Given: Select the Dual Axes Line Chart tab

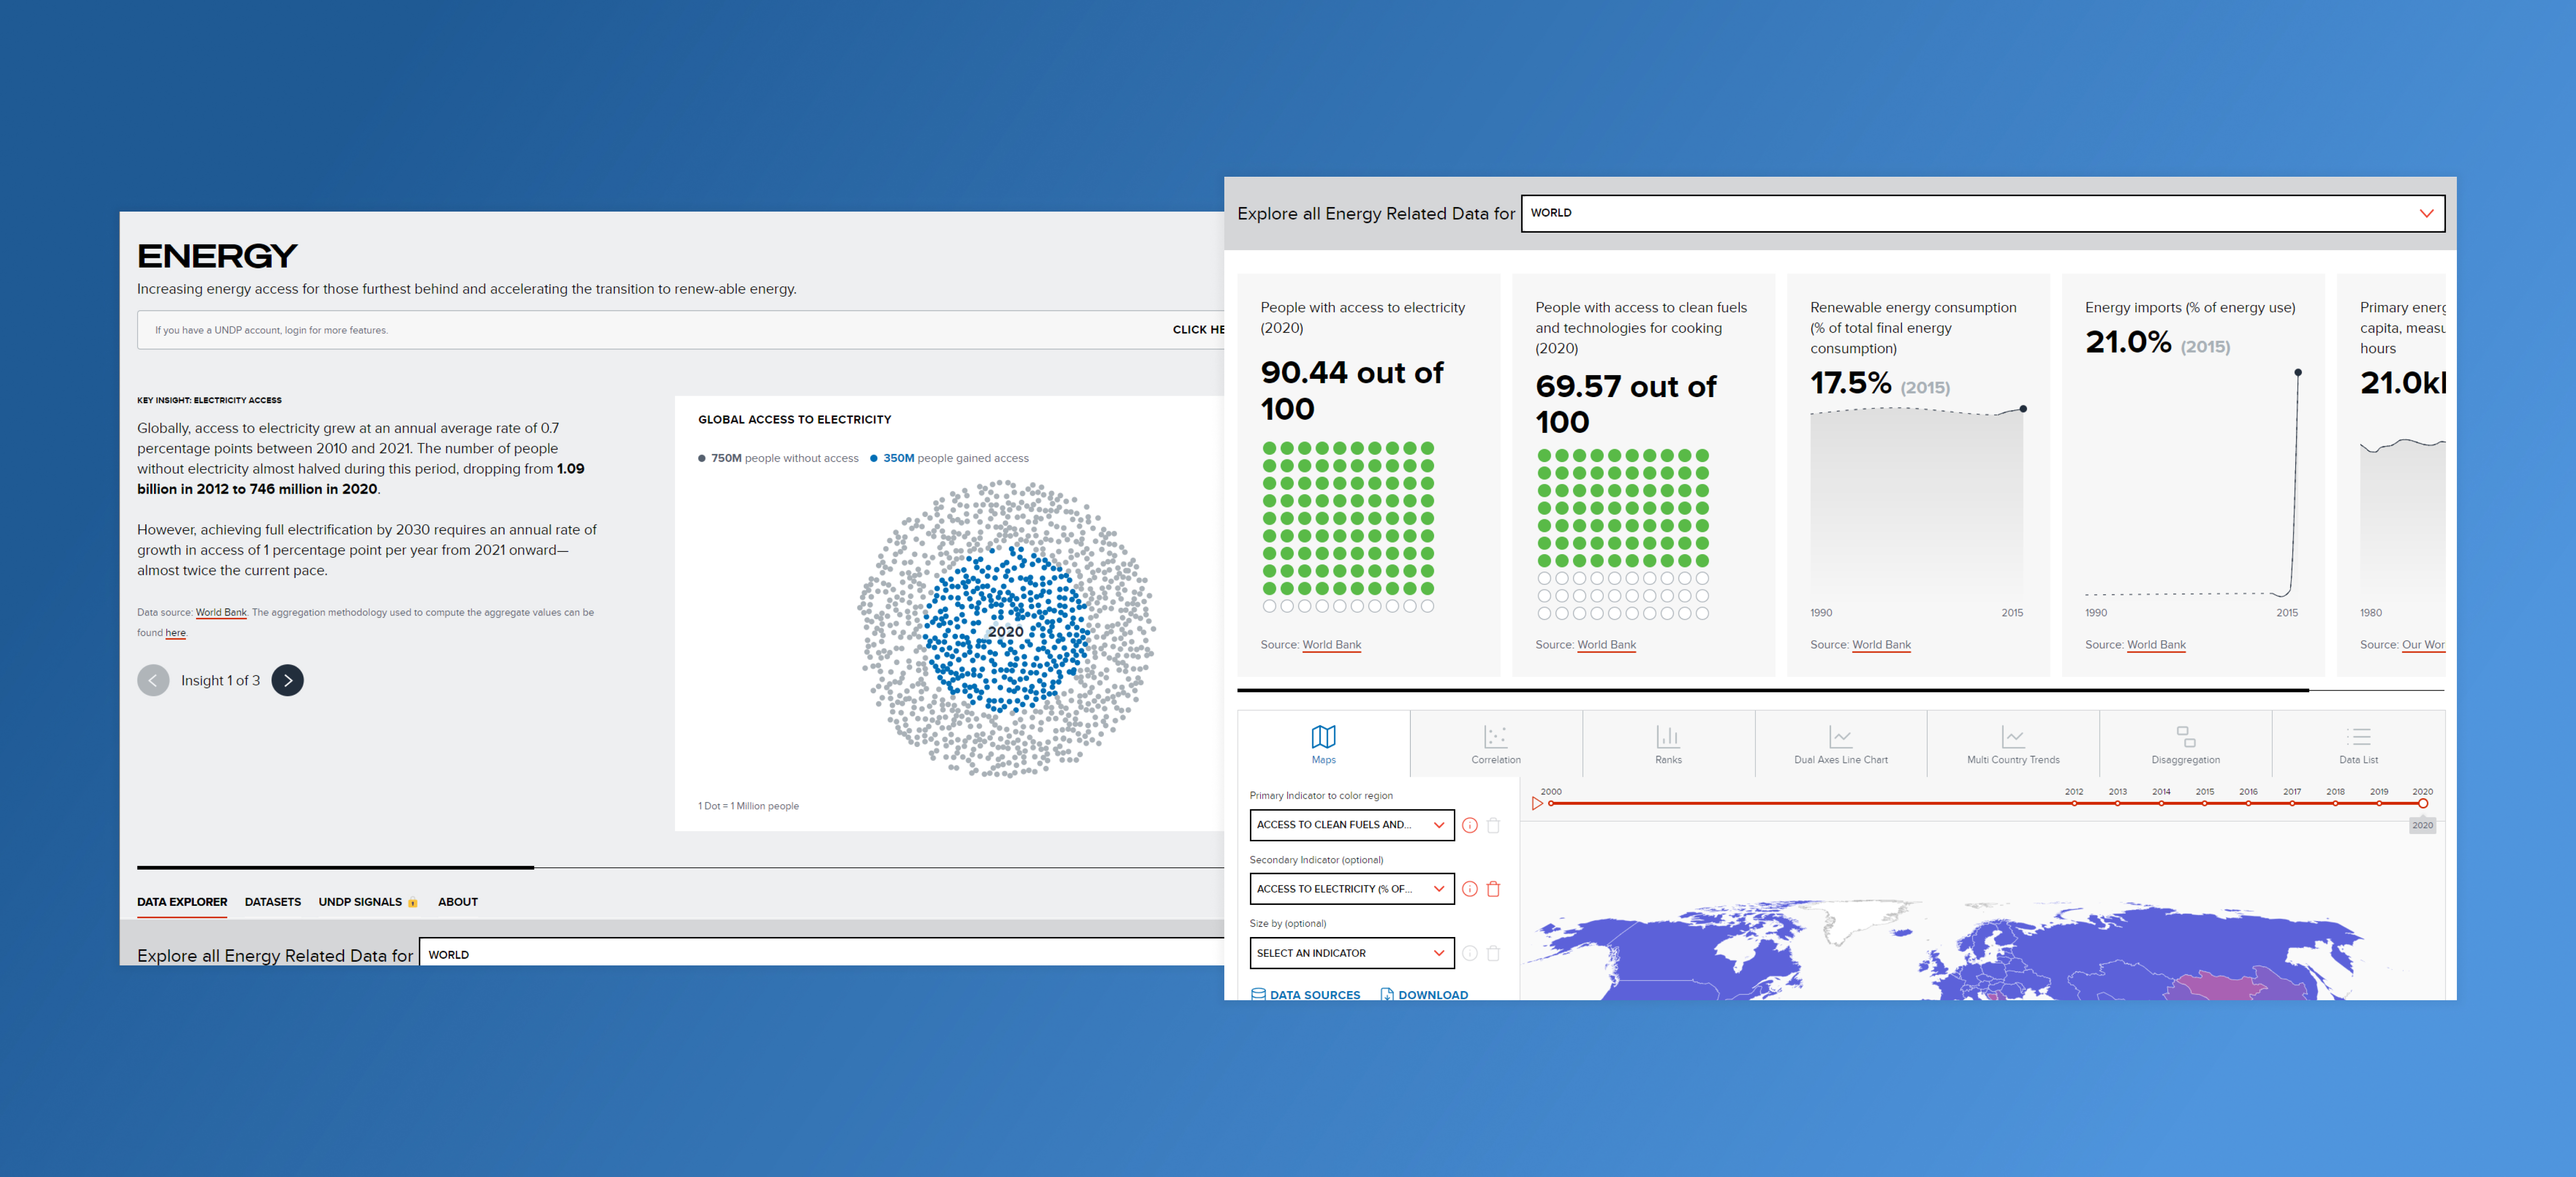Looking at the screenshot, I should [1841, 744].
